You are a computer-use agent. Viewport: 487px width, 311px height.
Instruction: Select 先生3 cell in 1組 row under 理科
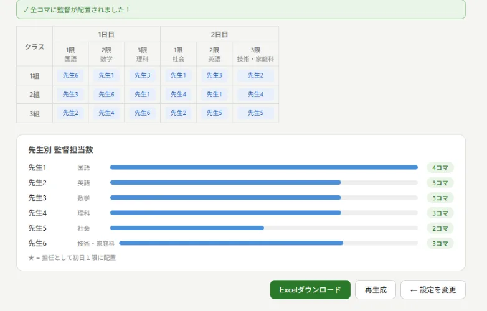(142, 75)
